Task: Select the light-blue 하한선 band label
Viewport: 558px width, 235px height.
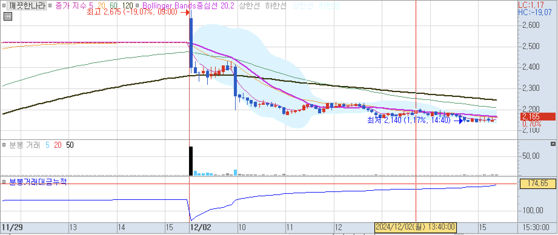Action: (329, 5)
